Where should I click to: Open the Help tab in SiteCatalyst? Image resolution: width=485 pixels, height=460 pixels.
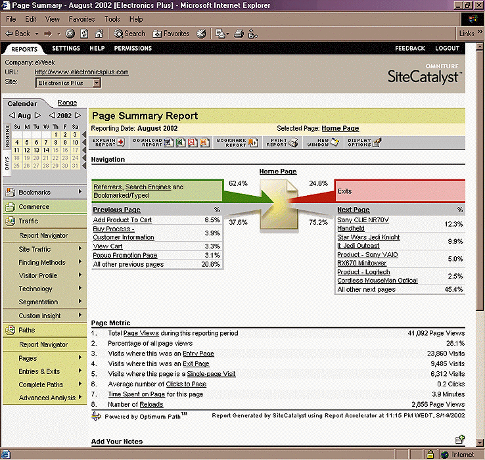(x=97, y=48)
